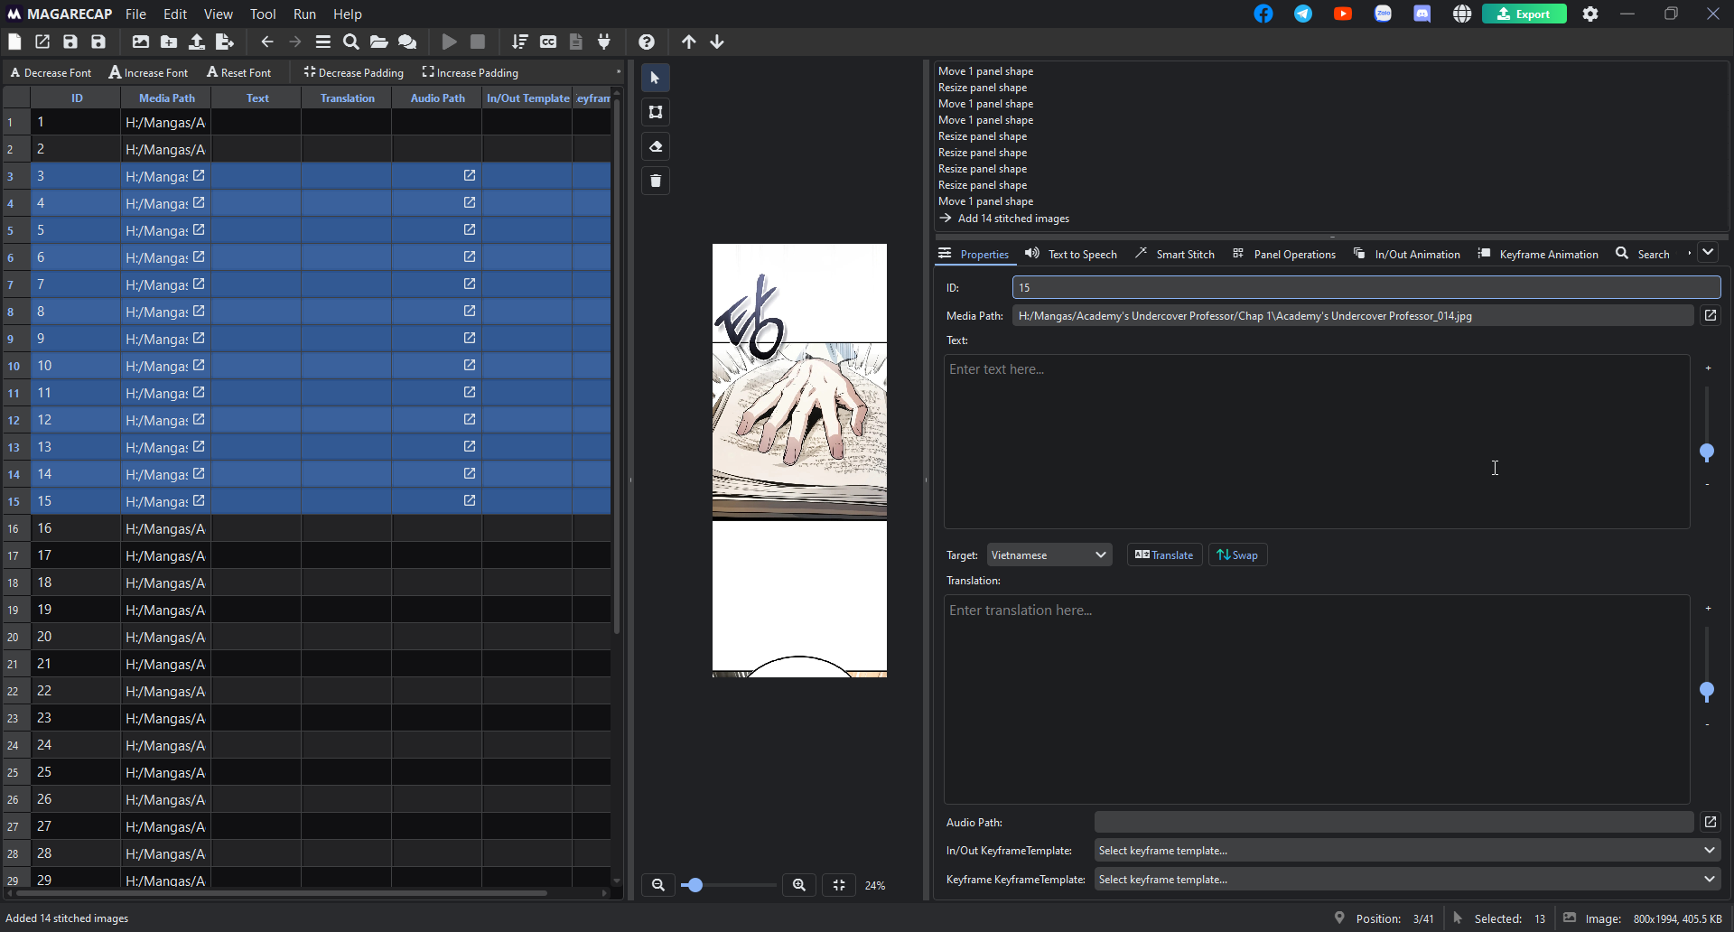Start playback with the play button
The height and width of the screenshot is (932, 1734).
click(x=449, y=42)
